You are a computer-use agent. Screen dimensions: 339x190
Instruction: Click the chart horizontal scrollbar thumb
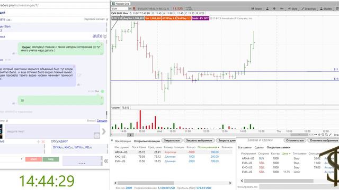tap(299, 135)
